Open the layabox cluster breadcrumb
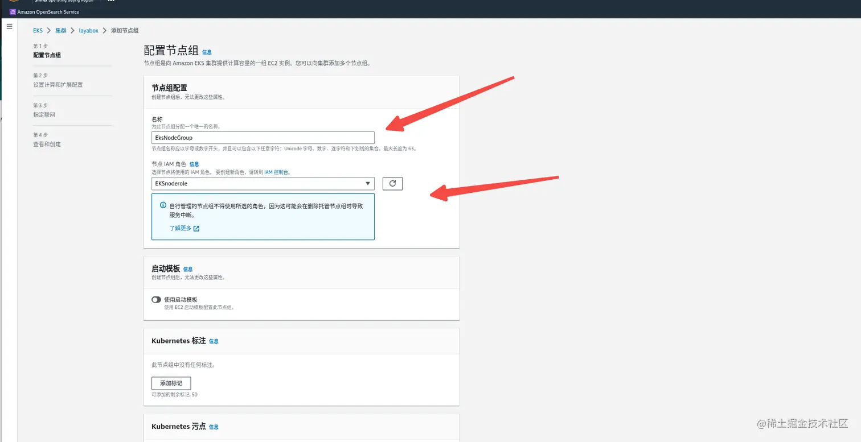 click(x=89, y=30)
